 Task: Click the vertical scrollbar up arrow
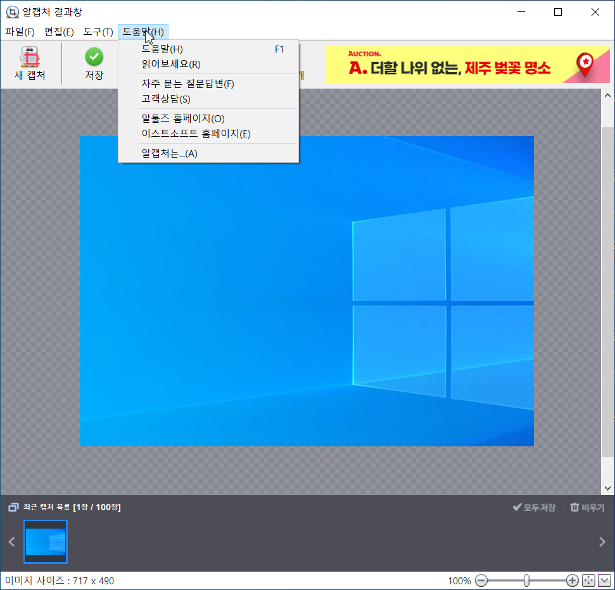[x=607, y=95]
